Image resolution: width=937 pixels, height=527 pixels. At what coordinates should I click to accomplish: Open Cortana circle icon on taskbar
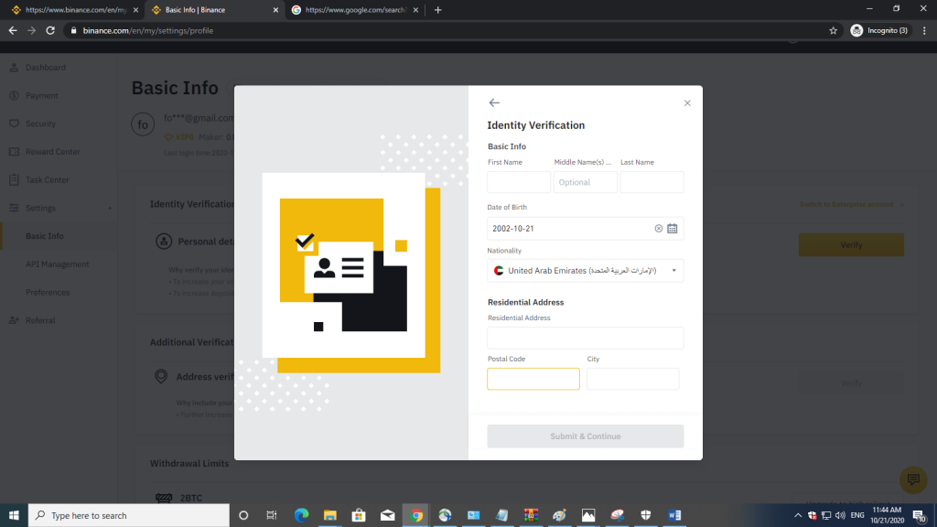243,515
